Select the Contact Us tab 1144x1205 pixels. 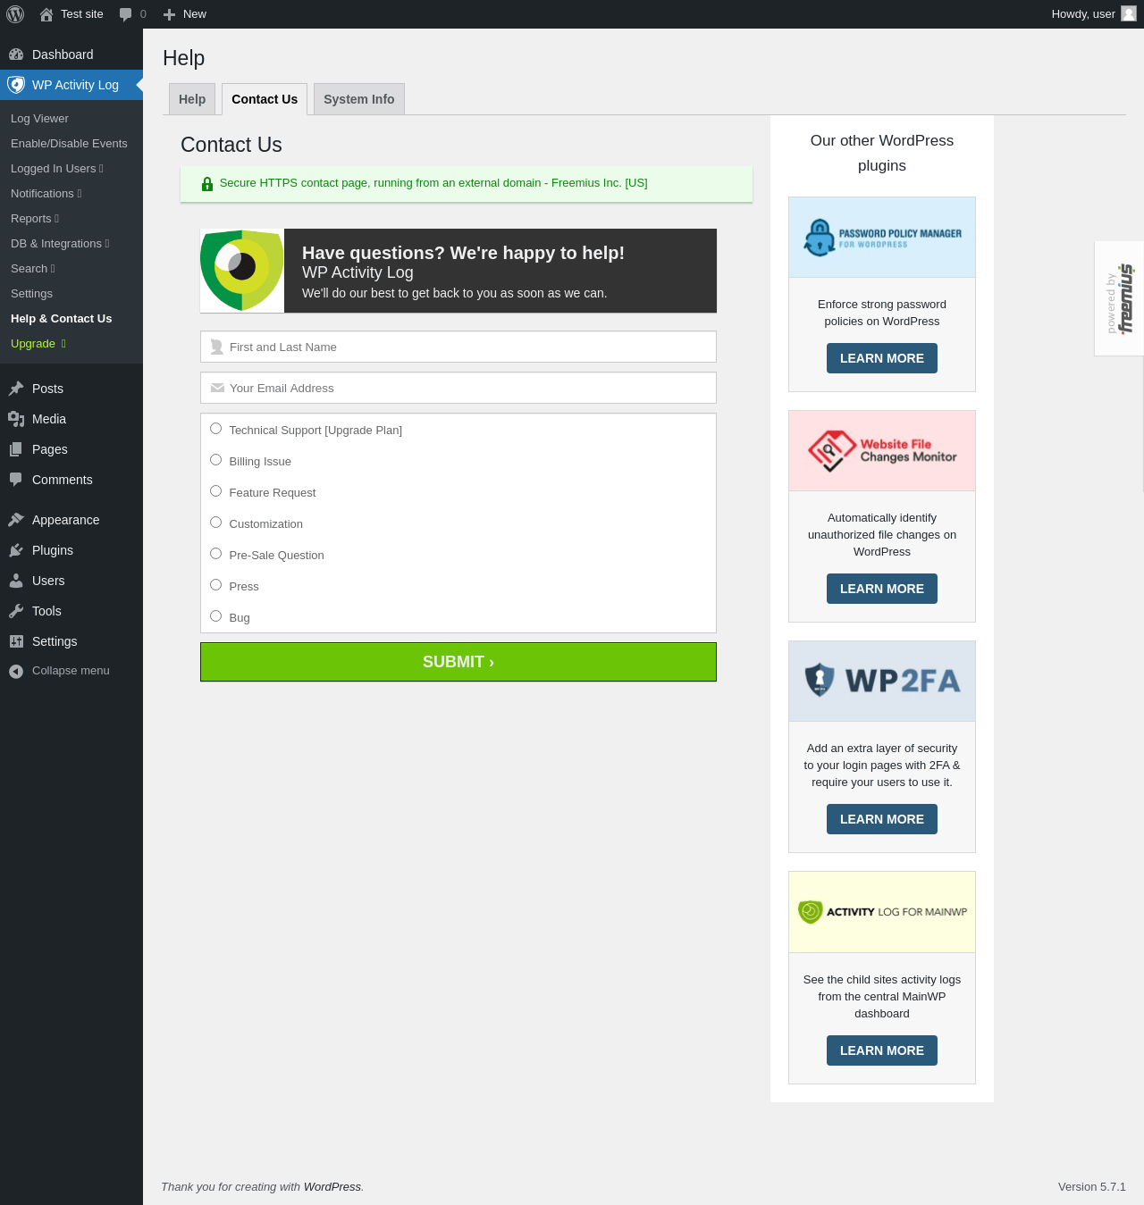coord(265,99)
